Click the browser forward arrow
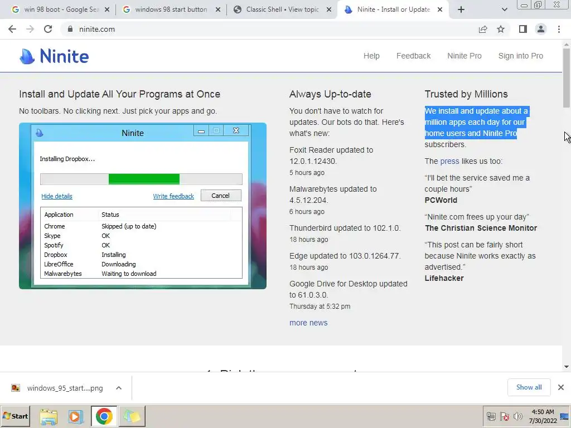 (30, 29)
